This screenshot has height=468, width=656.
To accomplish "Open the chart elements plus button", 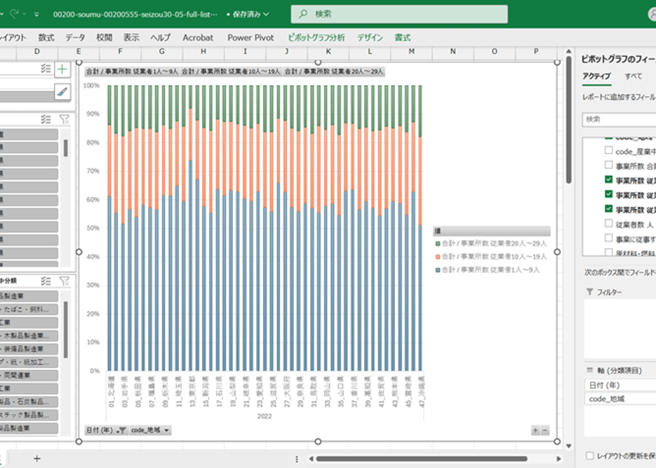I will 62,69.
